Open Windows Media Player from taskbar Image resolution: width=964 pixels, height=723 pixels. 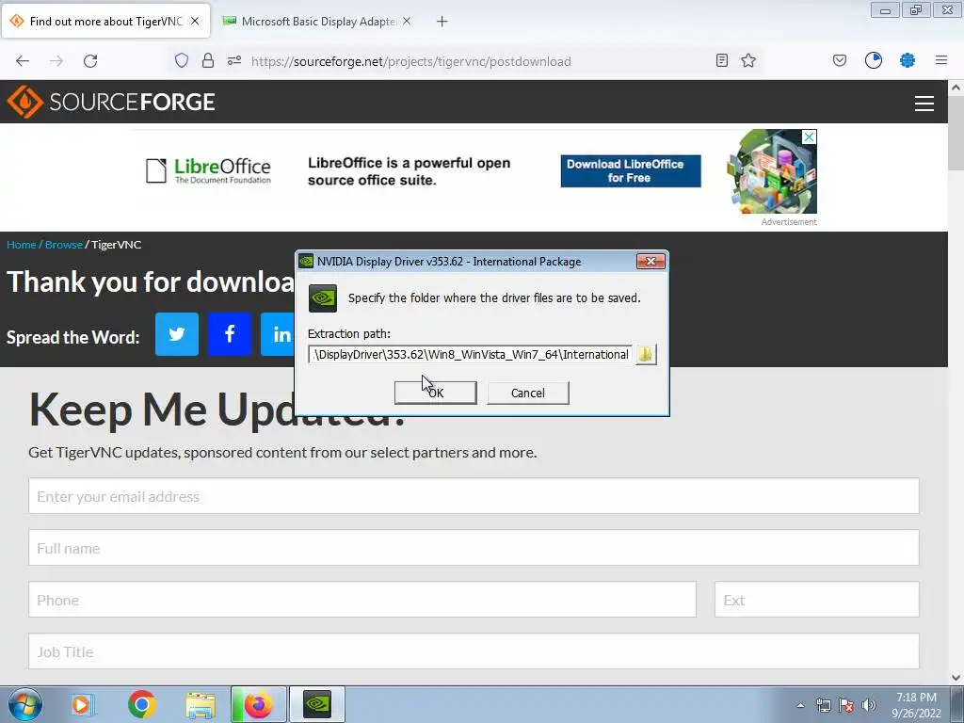tap(82, 704)
